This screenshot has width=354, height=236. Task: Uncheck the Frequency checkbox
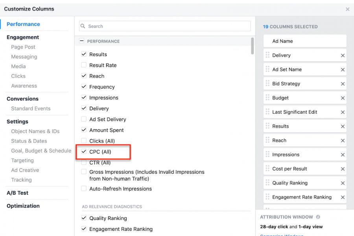[x=84, y=87]
